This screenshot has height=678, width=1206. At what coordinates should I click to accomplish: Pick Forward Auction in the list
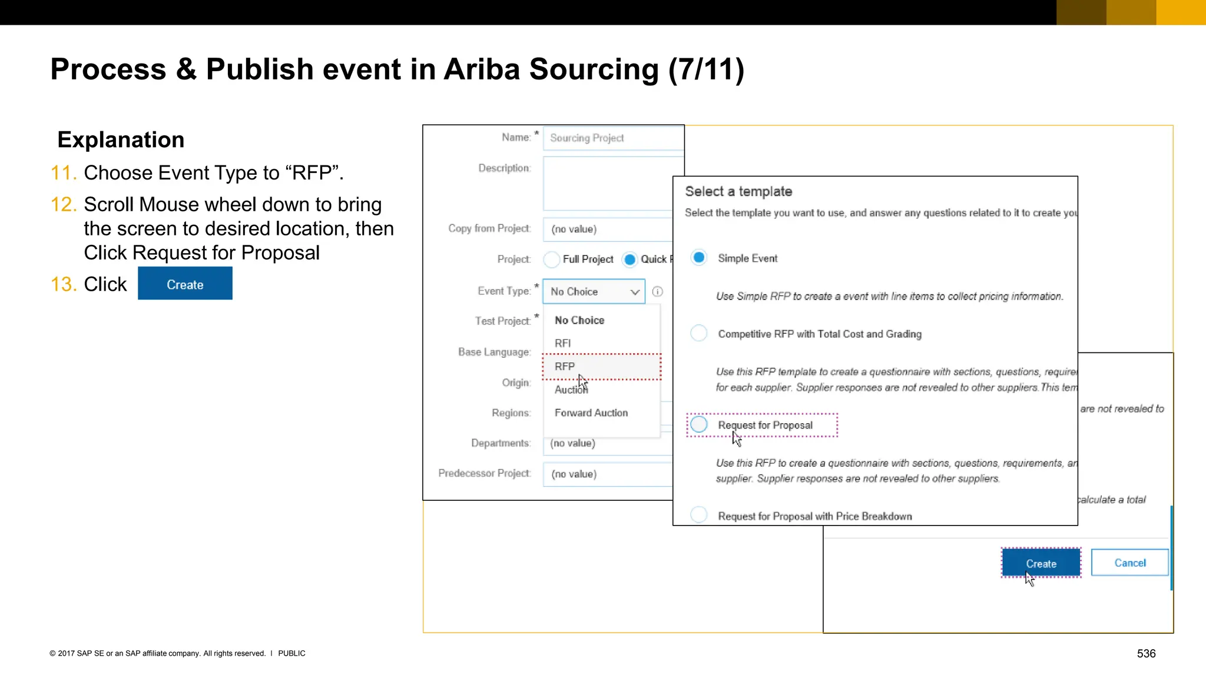click(591, 413)
